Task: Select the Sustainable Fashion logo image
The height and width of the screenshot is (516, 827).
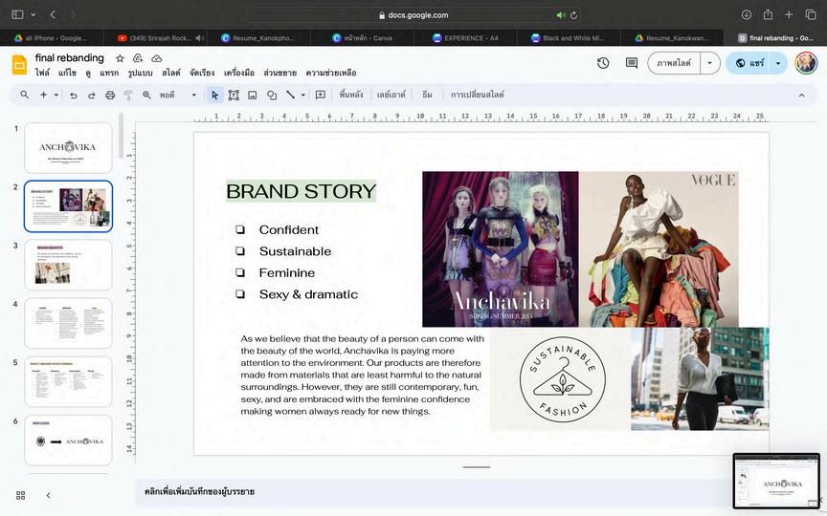Action: tap(561, 379)
